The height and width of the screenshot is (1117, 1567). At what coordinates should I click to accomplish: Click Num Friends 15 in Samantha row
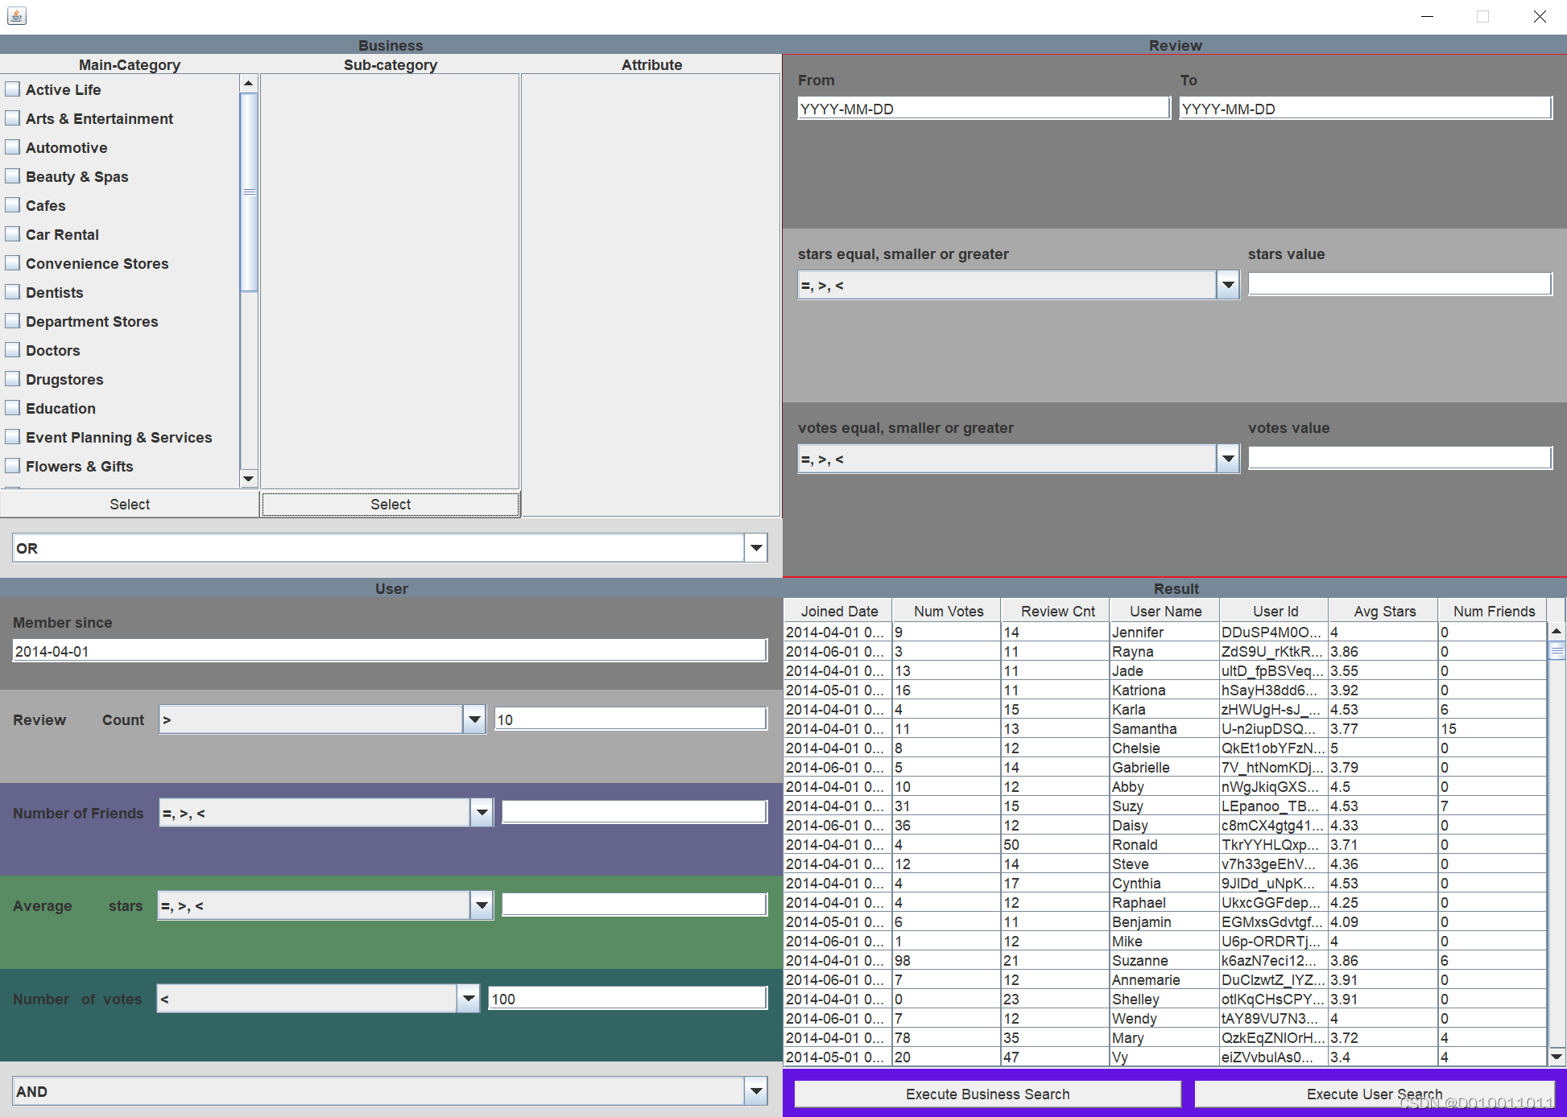pos(1493,728)
